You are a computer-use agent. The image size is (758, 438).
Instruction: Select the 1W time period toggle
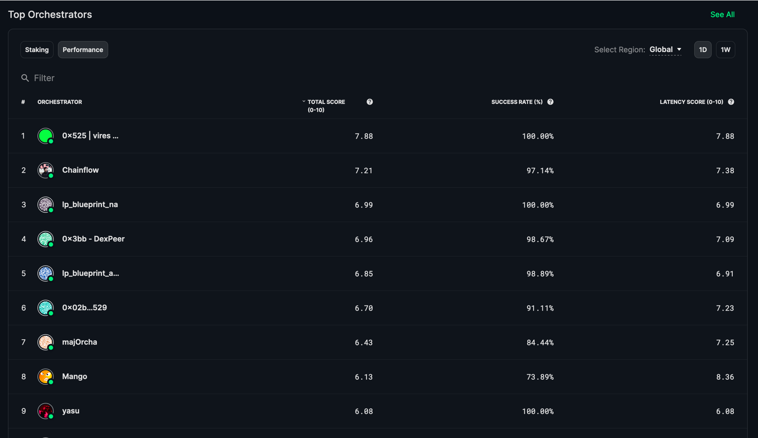coord(725,49)
